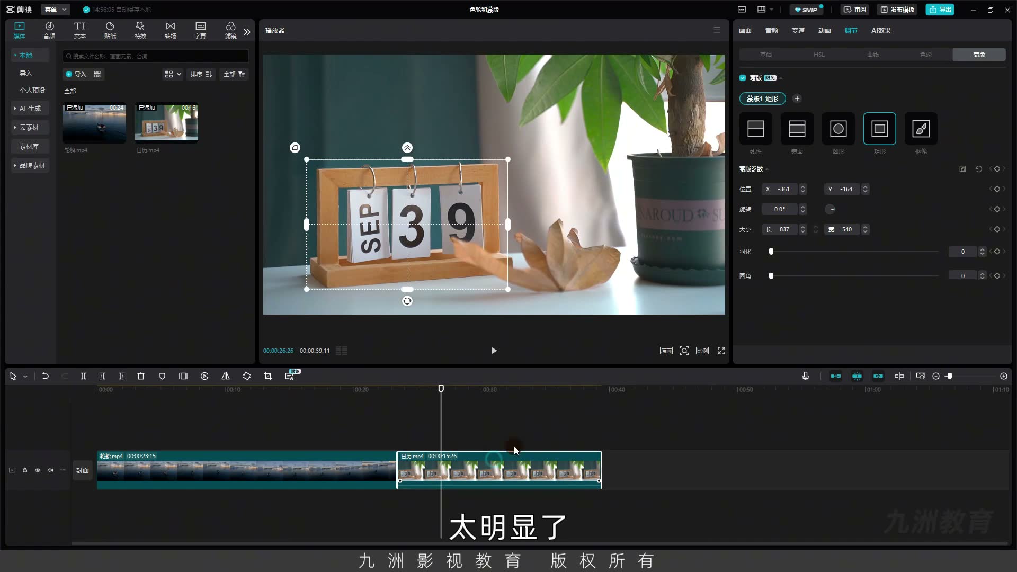Open the 排序 sort dropdown

(201, 74)
